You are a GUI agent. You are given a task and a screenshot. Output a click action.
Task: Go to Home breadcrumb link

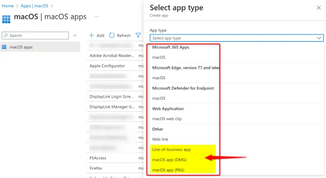click(x=8, y=6)
